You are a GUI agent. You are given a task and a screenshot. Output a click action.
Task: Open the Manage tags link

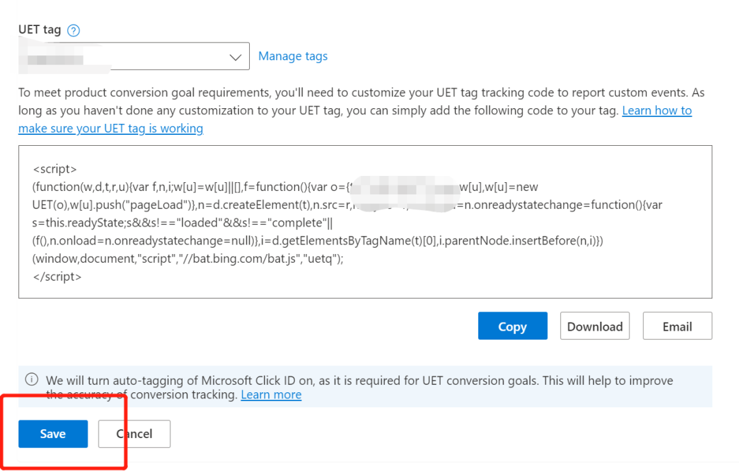click(x=293, y=56)
